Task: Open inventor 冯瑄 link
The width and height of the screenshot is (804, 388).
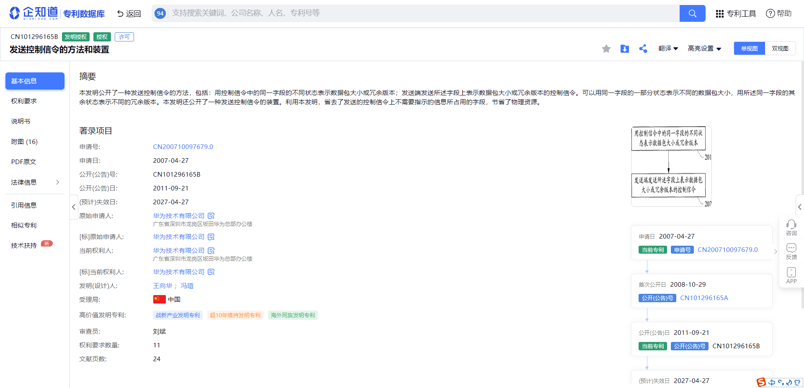Action: (187, 285)
